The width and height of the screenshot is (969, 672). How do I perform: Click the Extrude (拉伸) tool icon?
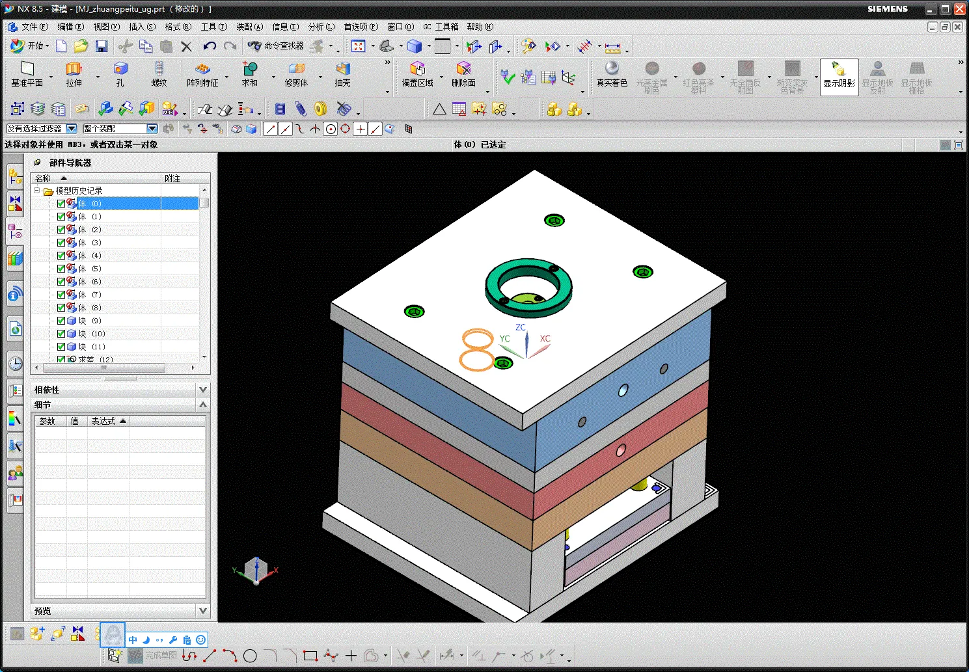[x=74, y=69]
